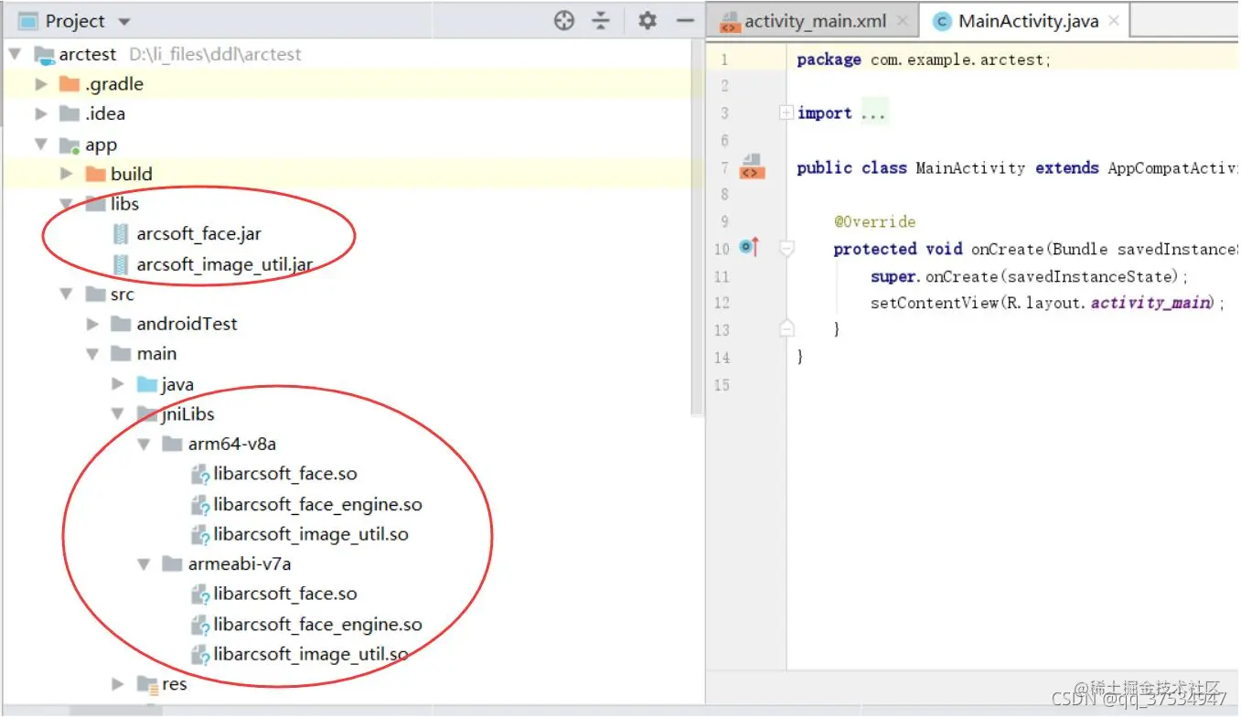Switch to activity_main.xml tab
The height and width of the screenshot is (718, 1241).
coord(815,21)
